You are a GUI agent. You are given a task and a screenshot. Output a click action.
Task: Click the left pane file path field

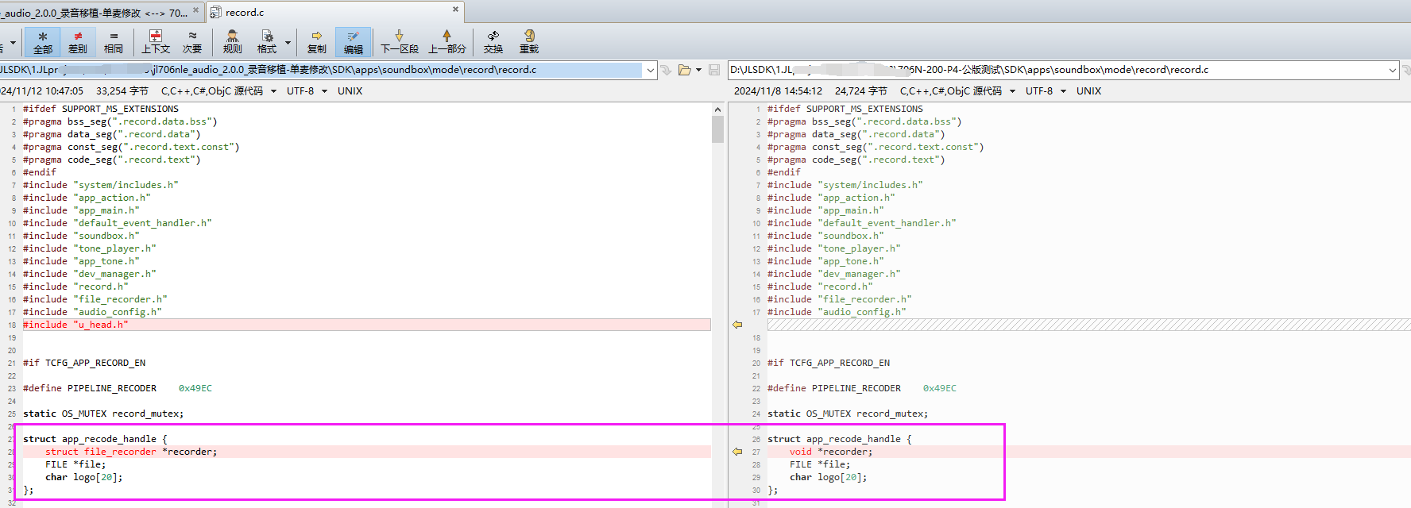click(321, 70)
